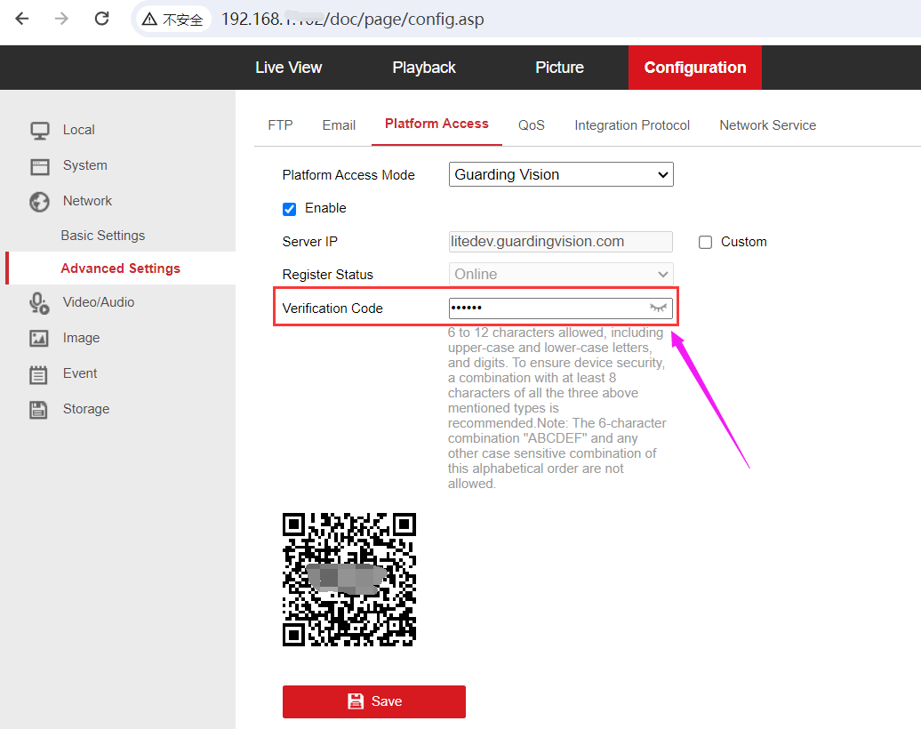Click the Event calendar icon
921x729 pixels.
[39, 374]
